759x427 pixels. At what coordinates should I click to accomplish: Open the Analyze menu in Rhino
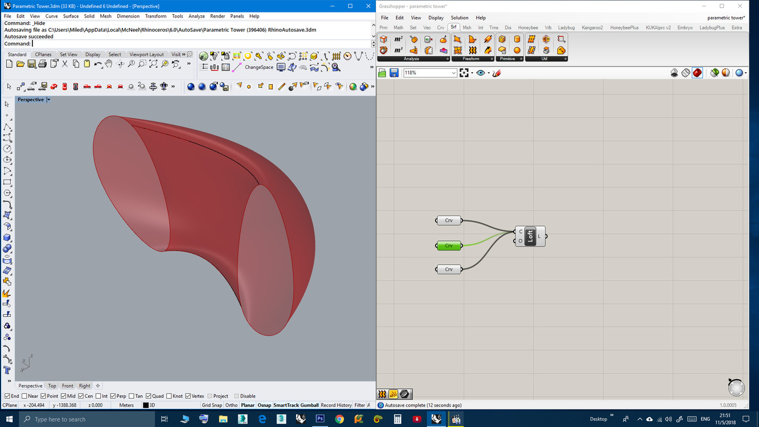click(x=196, y=17)
